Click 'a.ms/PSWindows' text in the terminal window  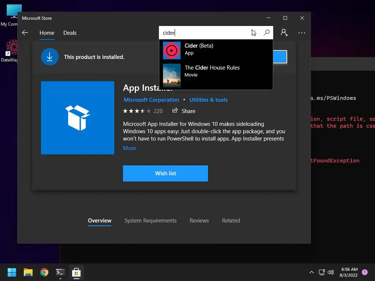333,98
